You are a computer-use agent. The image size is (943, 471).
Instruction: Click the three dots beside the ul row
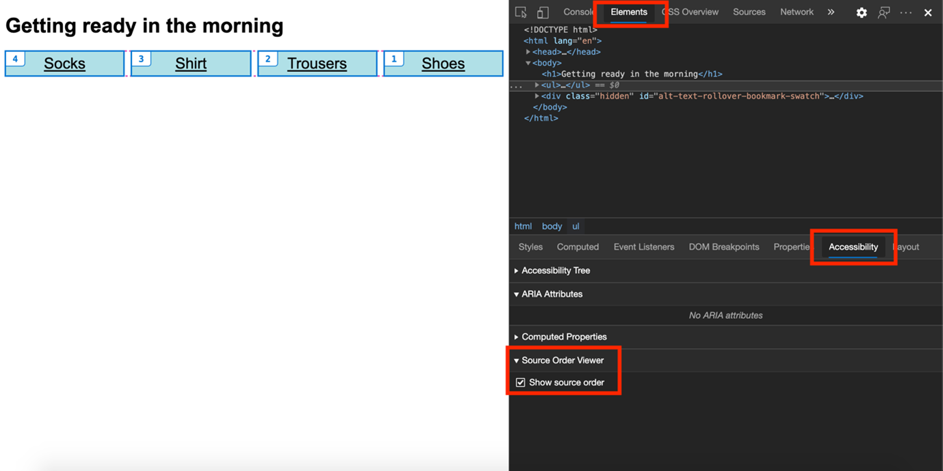[x=516, y=86]
